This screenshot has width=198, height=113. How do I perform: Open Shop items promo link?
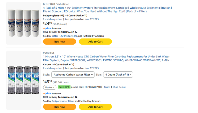click(x=119, y=87)
